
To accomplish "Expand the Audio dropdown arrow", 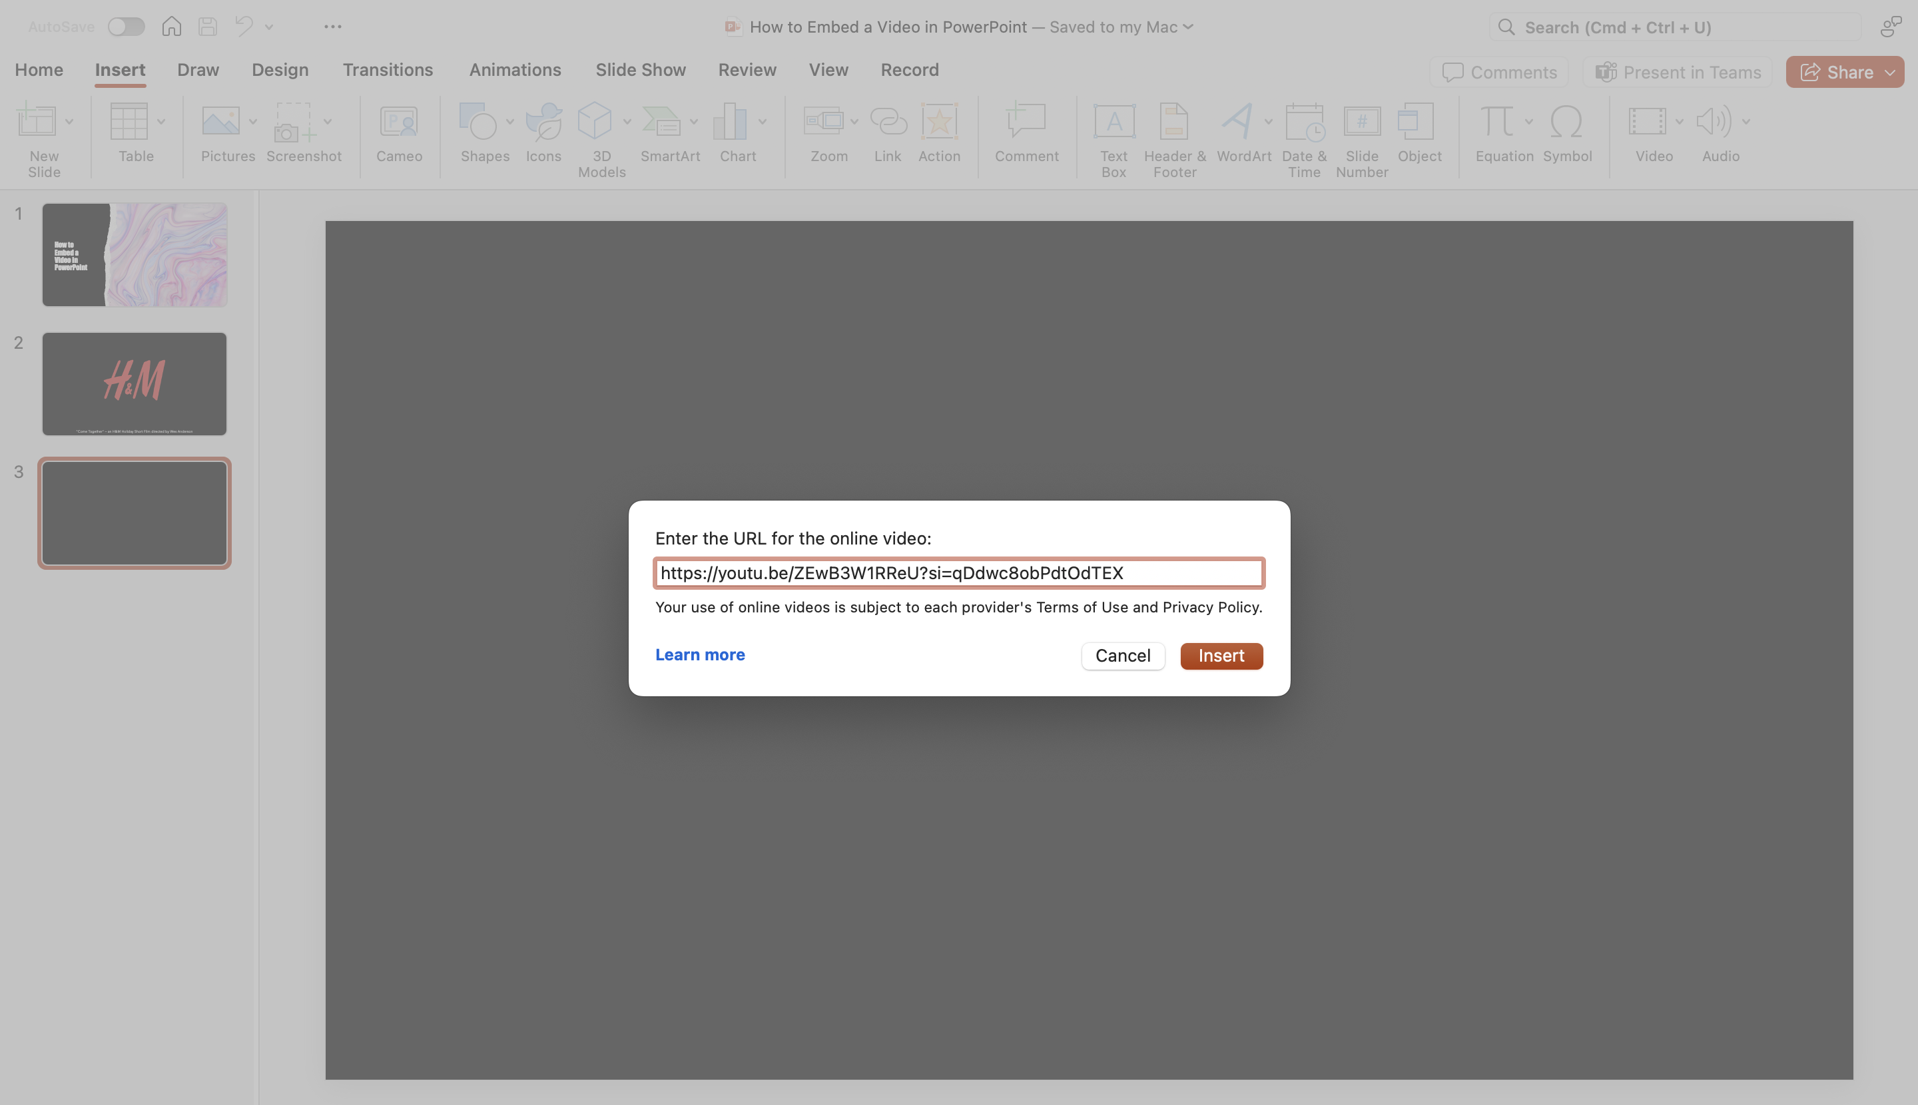I will coord(1746,121).
